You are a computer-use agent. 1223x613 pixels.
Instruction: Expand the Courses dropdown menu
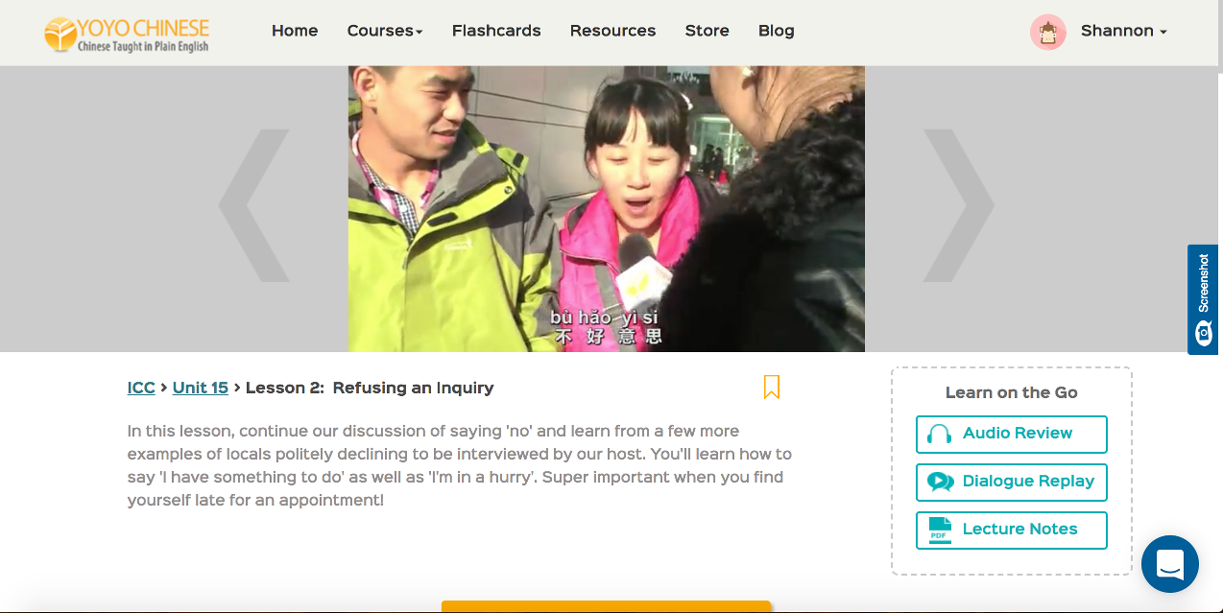click(385, 31)
